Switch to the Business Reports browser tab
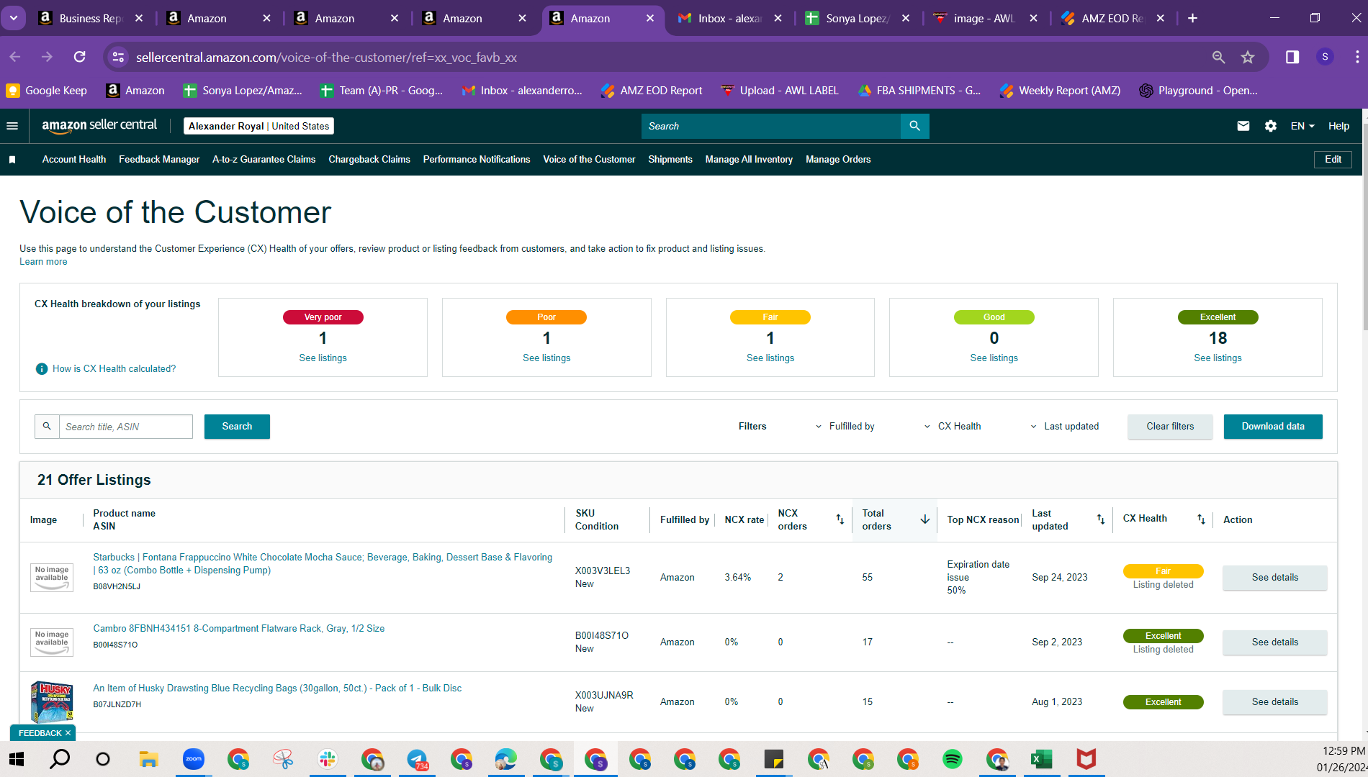The image size is (1368, 777). (x=90, y=18)
